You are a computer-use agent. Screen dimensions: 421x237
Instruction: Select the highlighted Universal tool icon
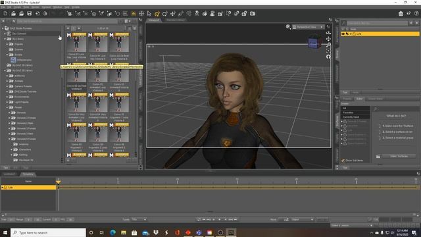(157, 13)
